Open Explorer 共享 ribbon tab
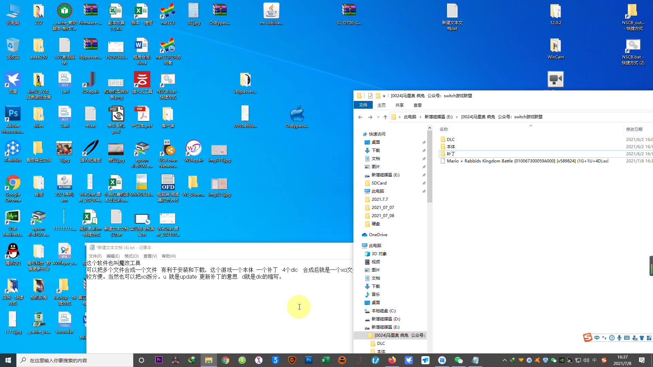 pyautogui.click(x=400, y=105)
